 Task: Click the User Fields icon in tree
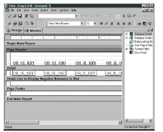[x=131, y=52]
